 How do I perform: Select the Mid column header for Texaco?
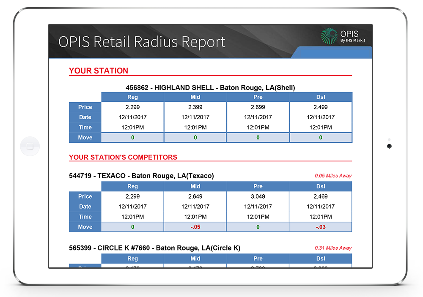click(x=195, y=186)
